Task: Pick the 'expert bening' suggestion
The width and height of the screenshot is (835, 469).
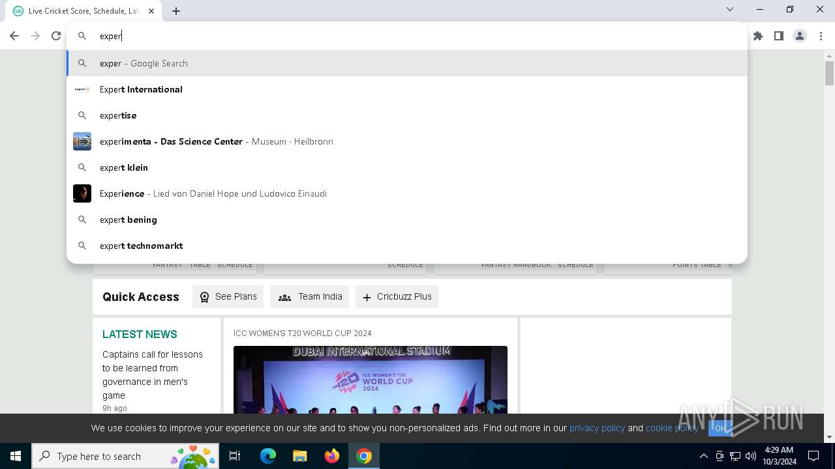Action: click(x=407, y=220)
